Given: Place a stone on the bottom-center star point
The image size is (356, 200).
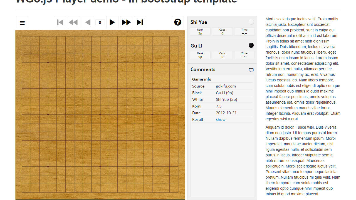Looking at the screenshot, I should click(x=100, y=166).
